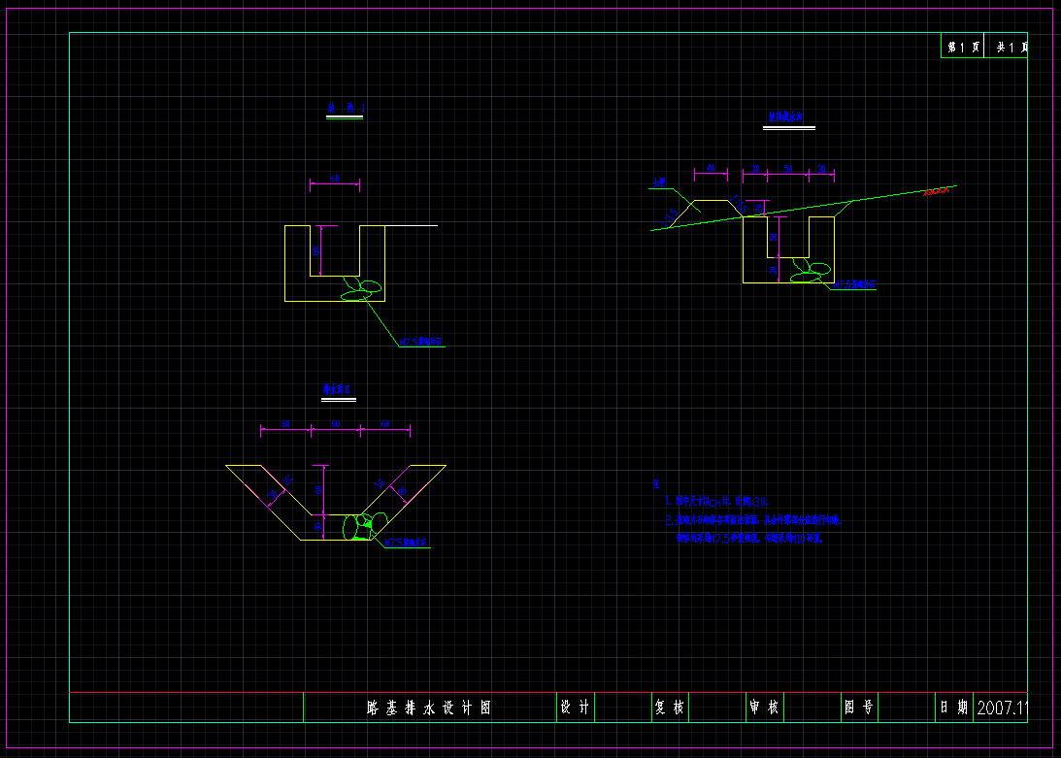
Task: Click the 设计 cell in title block
Action: [575, 709]
